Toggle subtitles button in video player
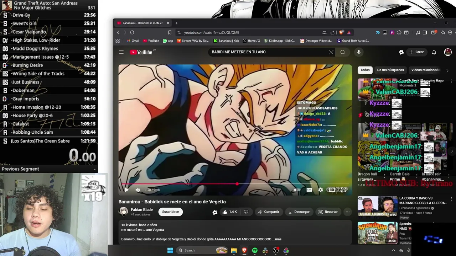 tap(309, 190)
